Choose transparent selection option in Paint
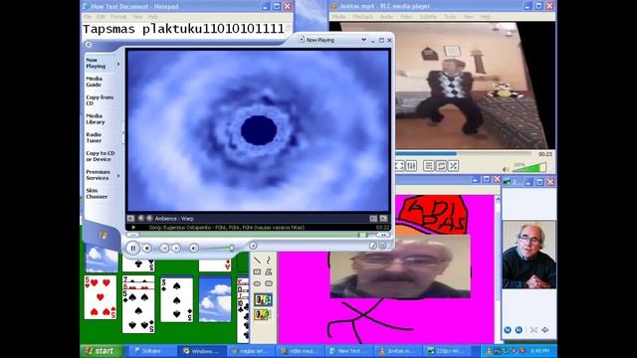The image size is (637, 358). coord(263,314)
